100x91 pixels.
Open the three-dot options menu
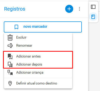coord(79,9)
